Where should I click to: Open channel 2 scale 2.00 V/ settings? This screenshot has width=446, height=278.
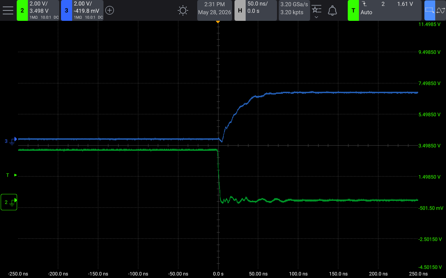pyautogui.click(x=38, y=4)
